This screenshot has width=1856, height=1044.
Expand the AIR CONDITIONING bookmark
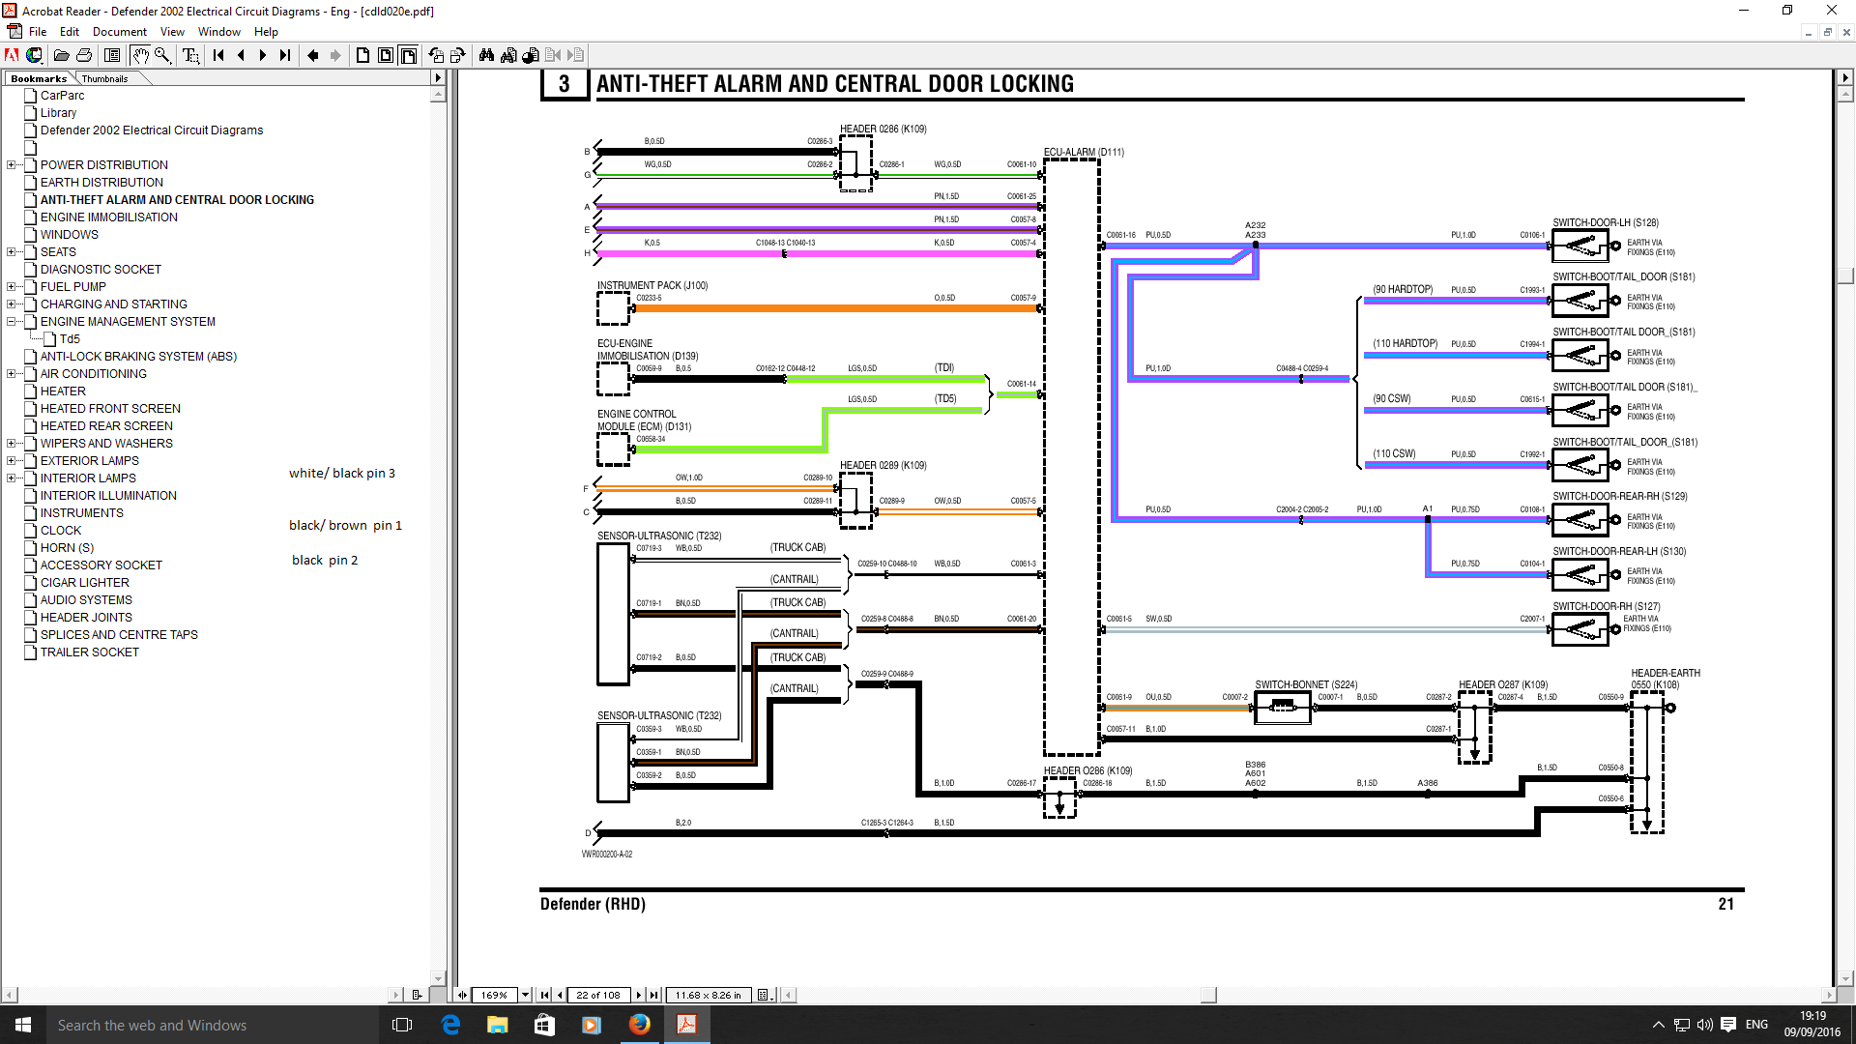point(11,374)
